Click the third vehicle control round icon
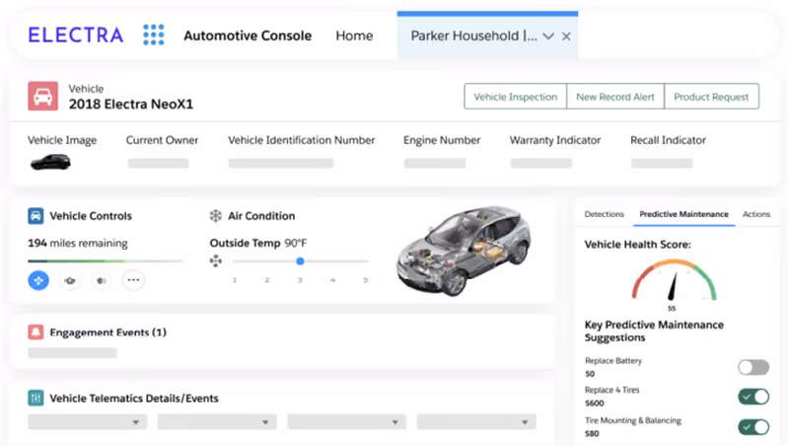 [102, 280]
